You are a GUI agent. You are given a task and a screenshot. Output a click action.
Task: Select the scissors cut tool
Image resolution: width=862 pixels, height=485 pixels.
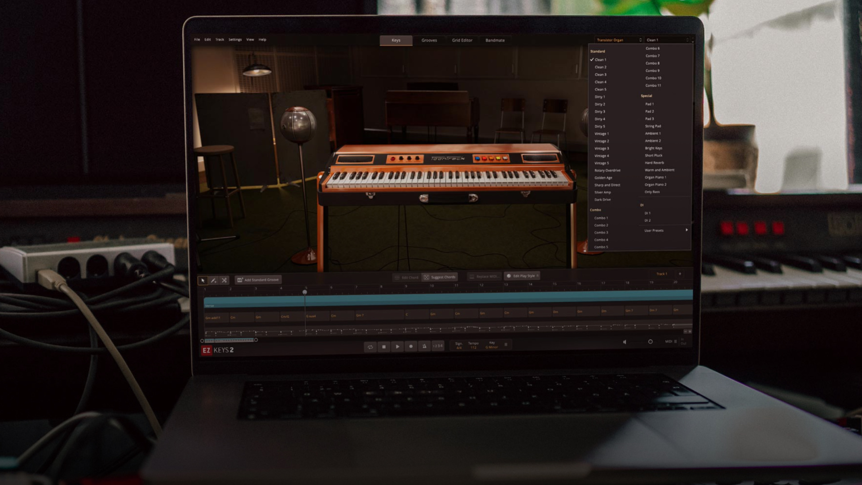click(224, 280)
